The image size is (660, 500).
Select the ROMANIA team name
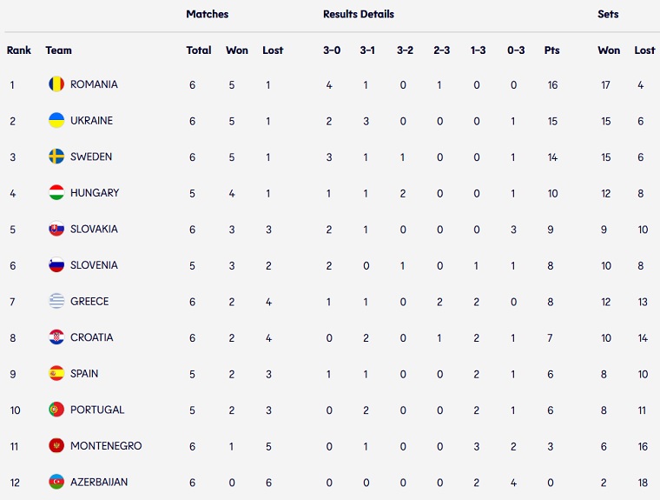click(94, 84)
